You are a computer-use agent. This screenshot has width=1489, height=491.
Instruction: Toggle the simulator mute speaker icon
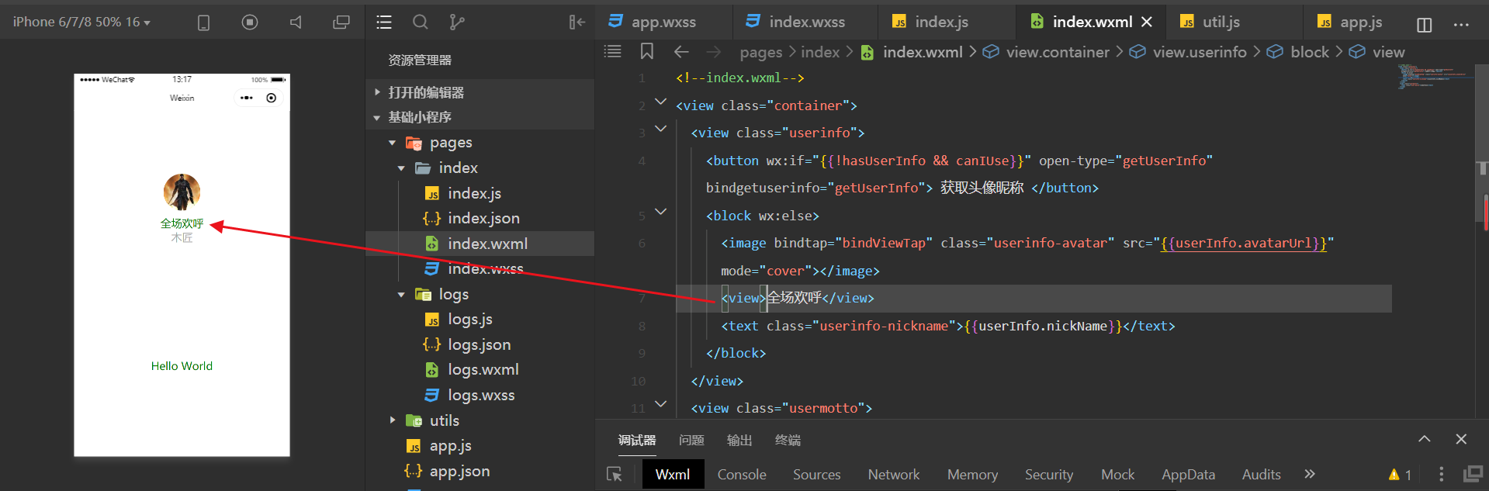pos(296,22)
